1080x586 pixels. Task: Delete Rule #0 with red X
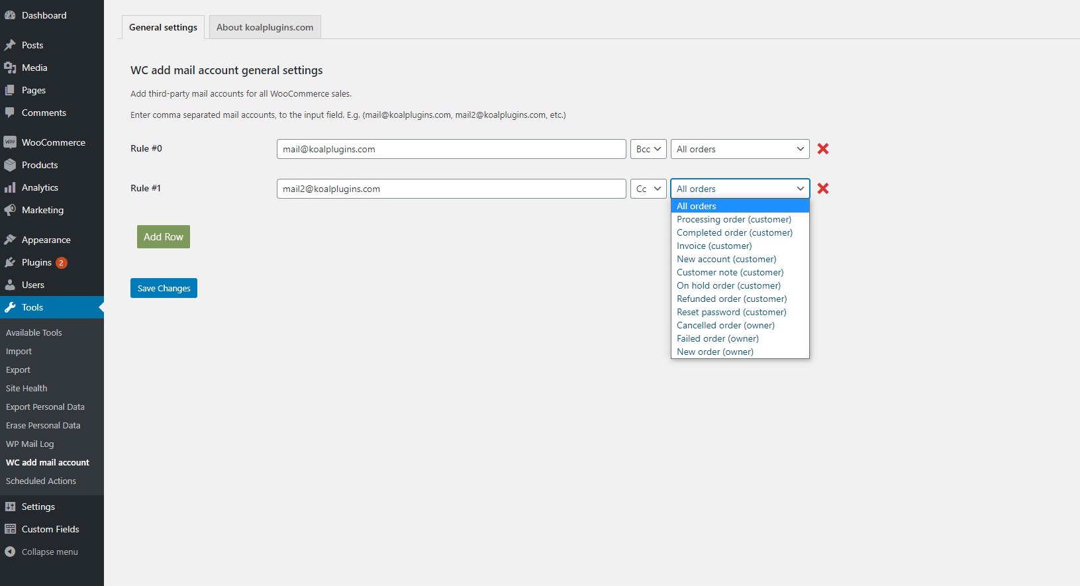(823, 149)
